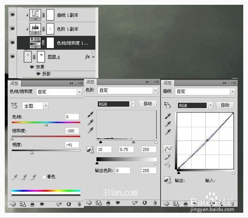Click return-to-adjustment-list arrow in hue/saturation panel

13,204
